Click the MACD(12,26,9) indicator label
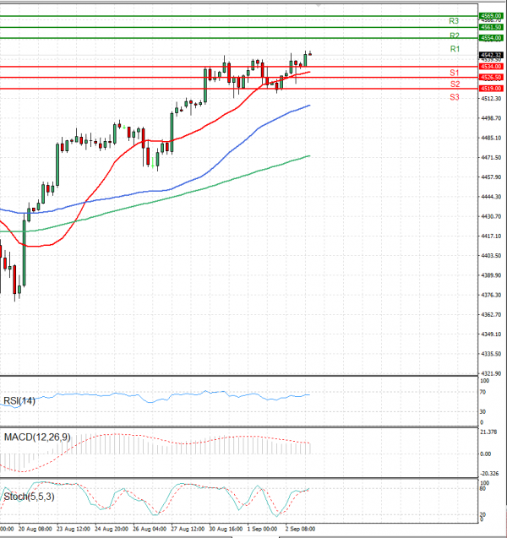 37,437
